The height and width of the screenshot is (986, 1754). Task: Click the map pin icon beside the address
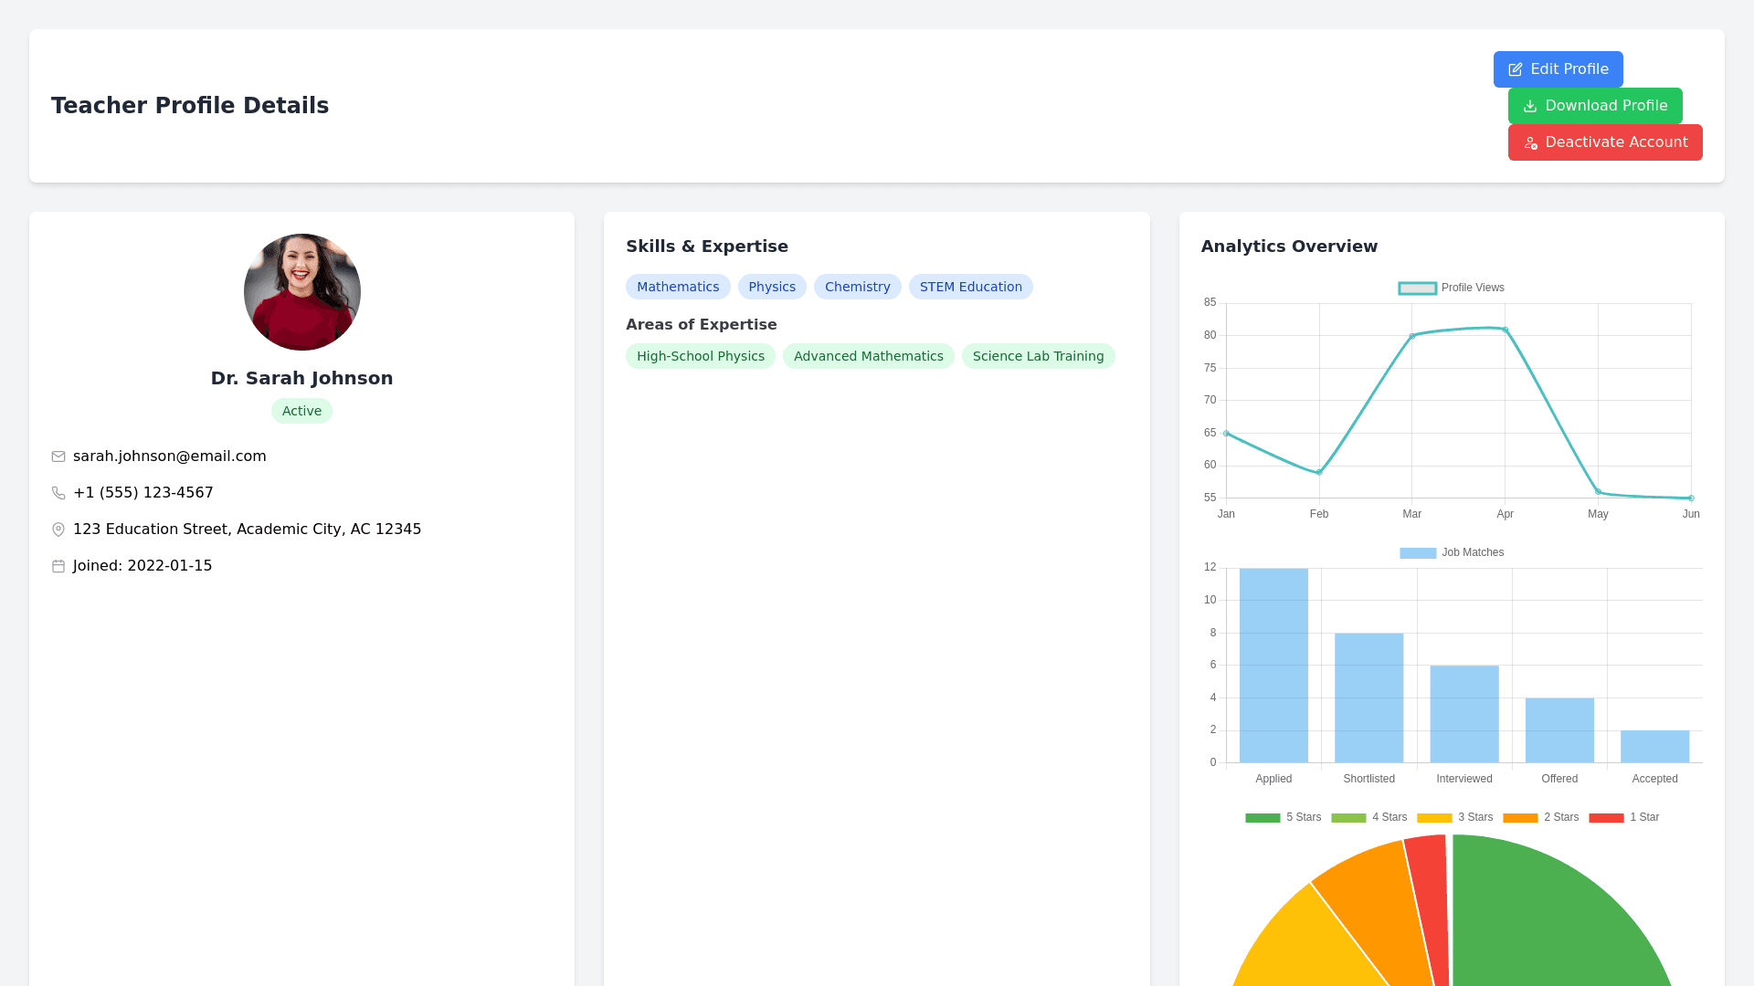point(58,530)
